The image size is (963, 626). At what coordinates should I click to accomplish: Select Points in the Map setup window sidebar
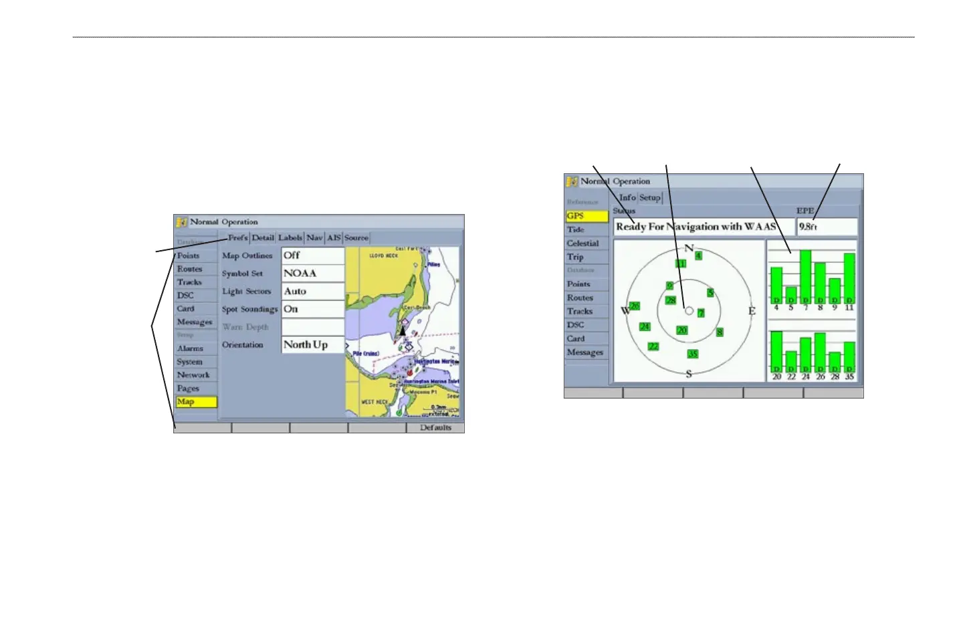pos(196,255)
